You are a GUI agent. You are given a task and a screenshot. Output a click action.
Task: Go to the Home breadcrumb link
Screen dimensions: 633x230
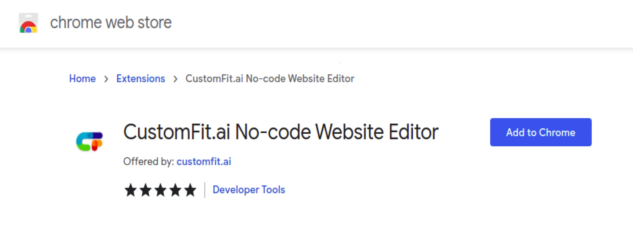(82, 79)
